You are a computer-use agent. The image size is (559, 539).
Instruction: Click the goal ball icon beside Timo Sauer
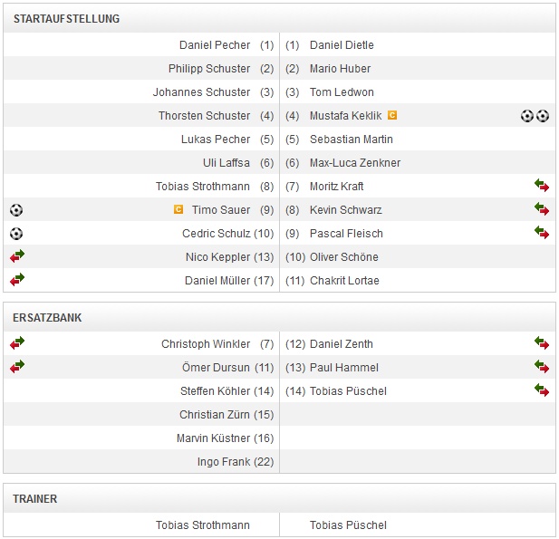(16, 210)
